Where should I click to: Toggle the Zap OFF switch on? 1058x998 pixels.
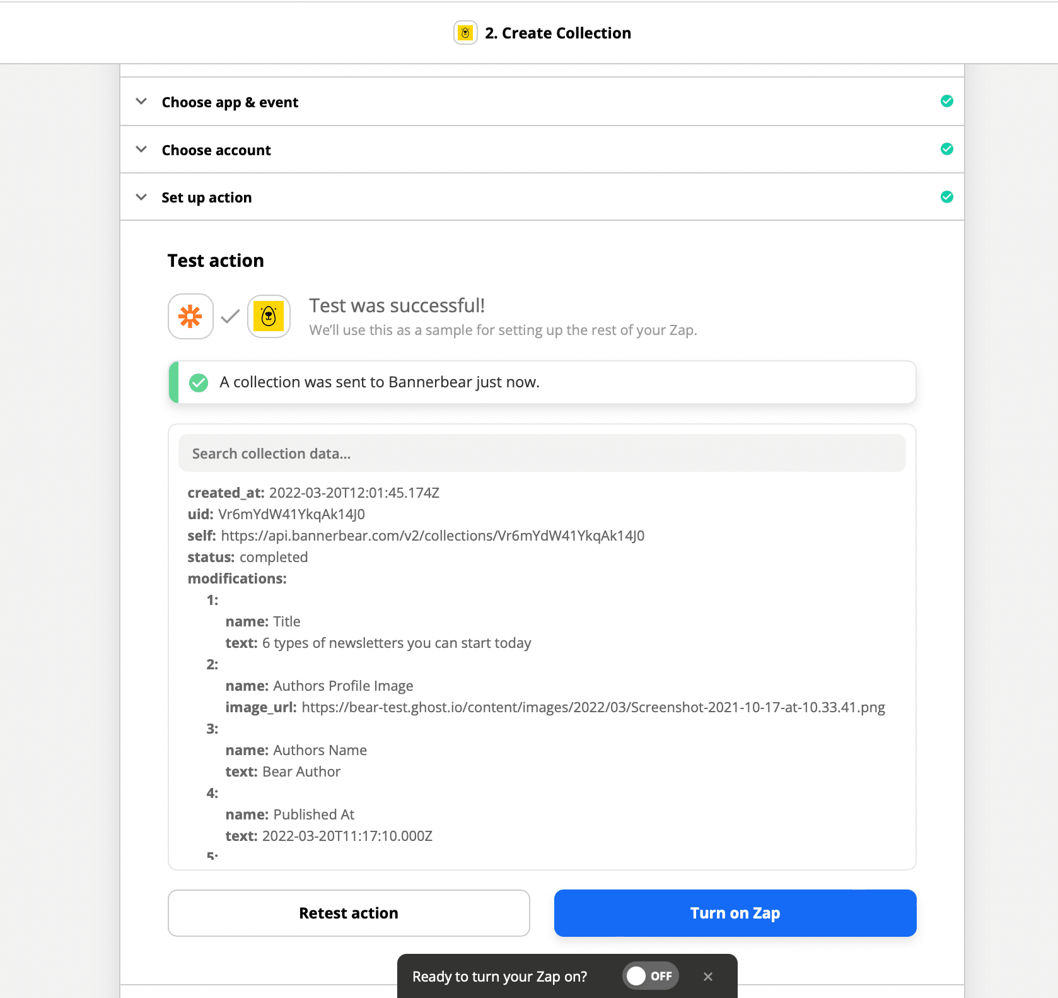(x=650, y=976)
